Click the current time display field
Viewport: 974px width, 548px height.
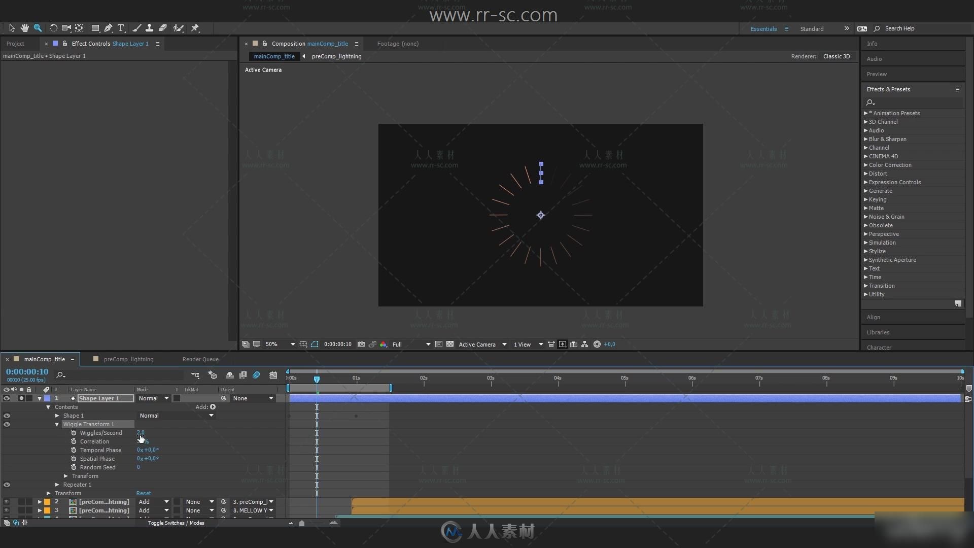pos(27,371)
